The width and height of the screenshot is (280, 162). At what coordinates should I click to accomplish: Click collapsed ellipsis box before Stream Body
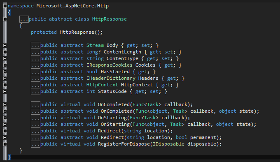35,46
